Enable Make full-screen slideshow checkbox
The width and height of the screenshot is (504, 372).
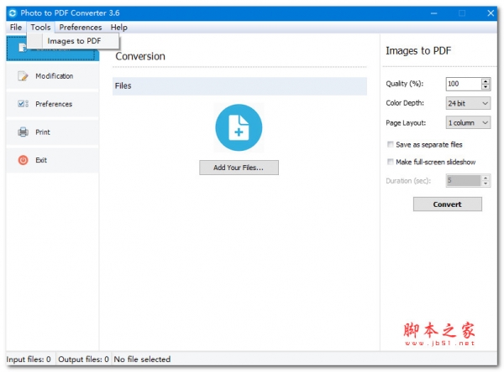(x=390, y=162)
